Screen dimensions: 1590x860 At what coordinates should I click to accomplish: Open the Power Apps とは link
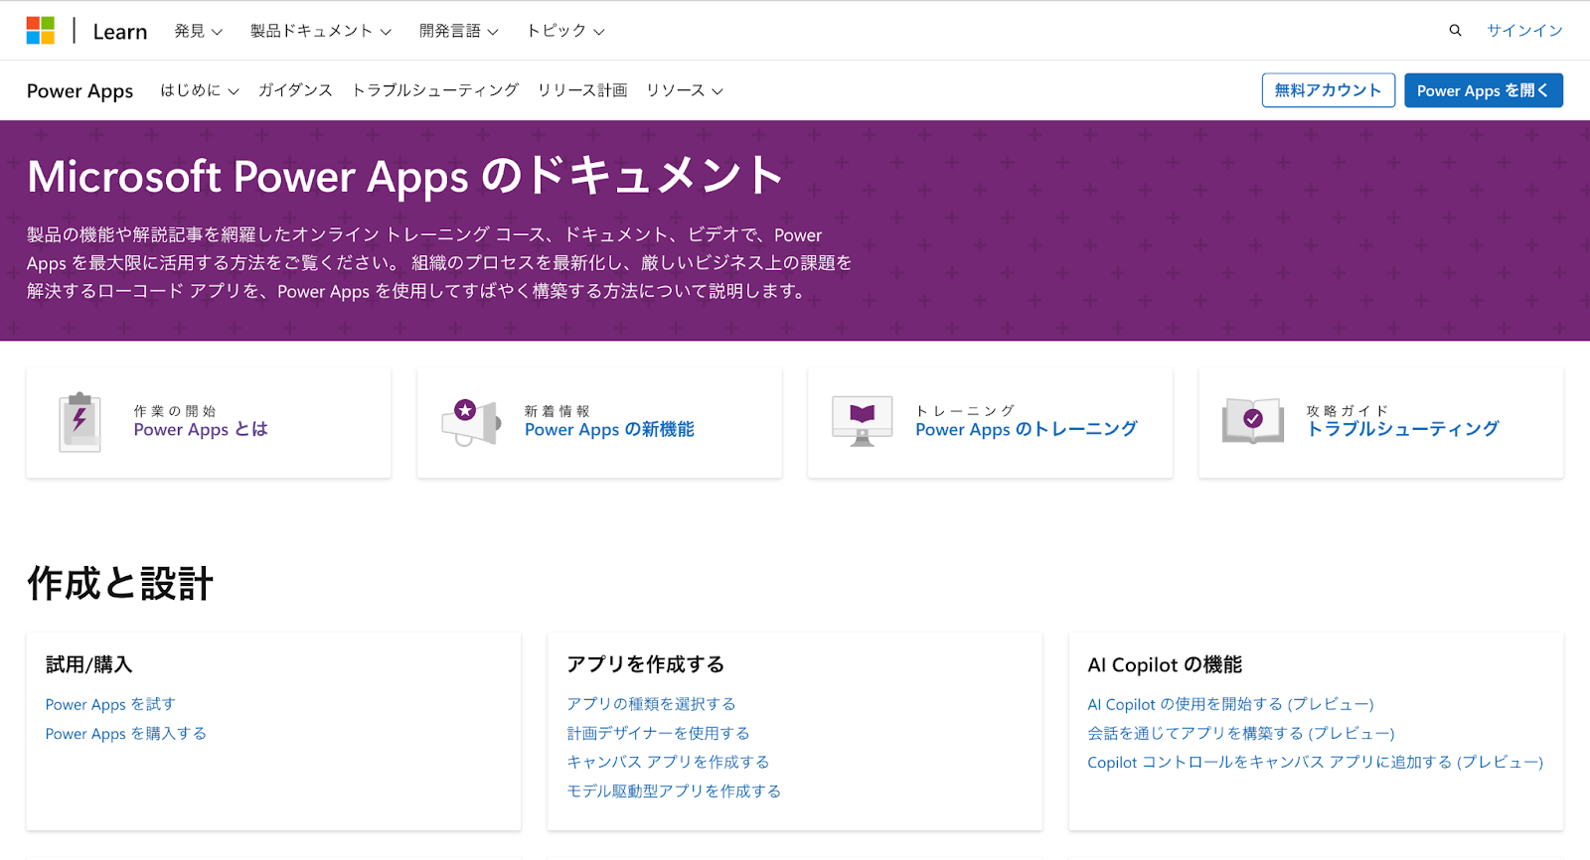pyautogui.click(x=201, y=429)
